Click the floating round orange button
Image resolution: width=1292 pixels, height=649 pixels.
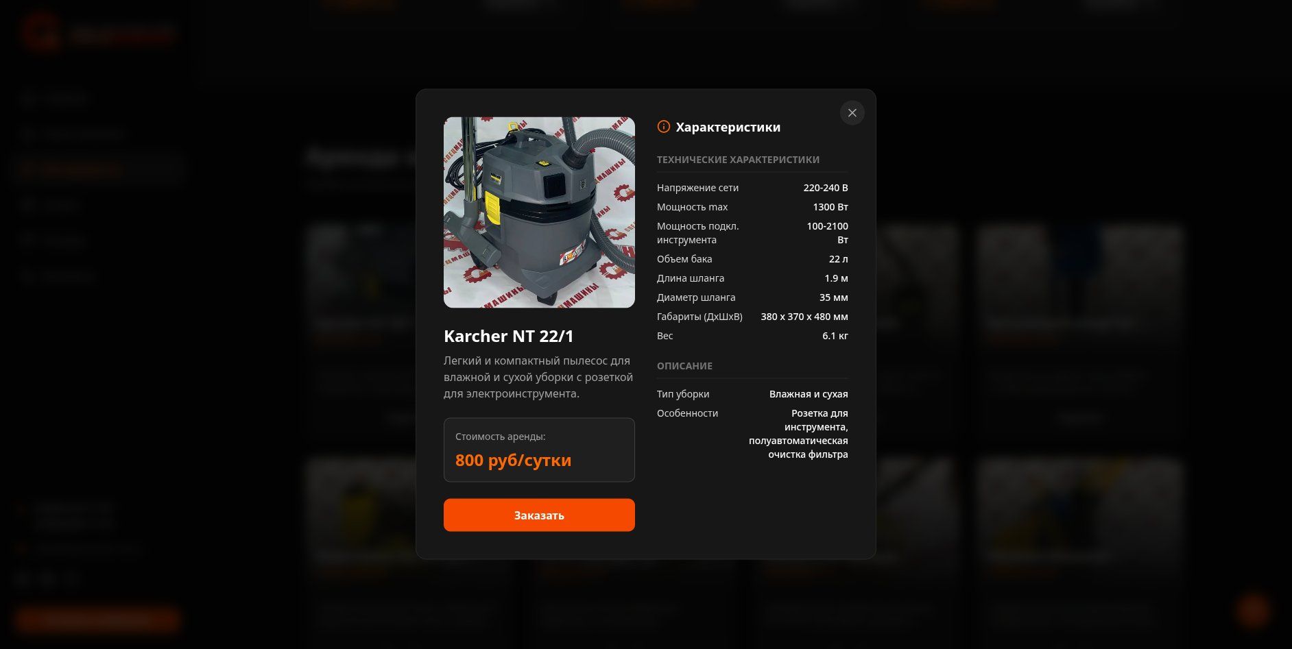pos(1253,610)
